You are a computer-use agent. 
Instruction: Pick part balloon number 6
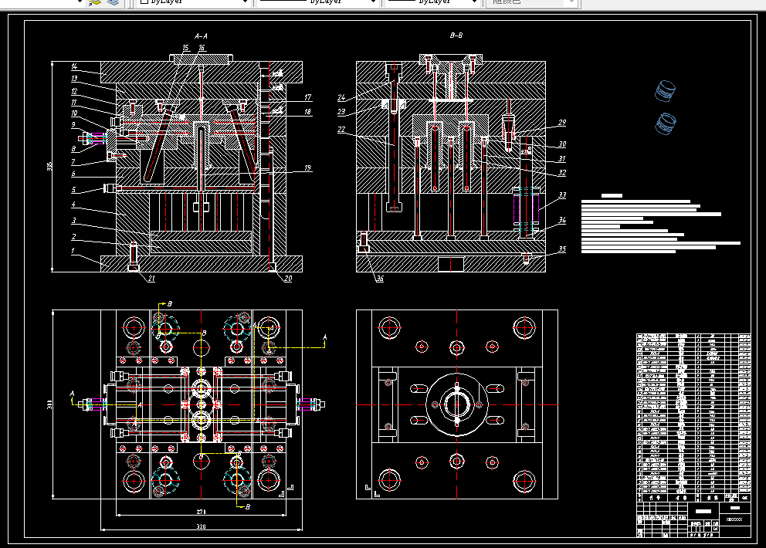coord(73,174)
